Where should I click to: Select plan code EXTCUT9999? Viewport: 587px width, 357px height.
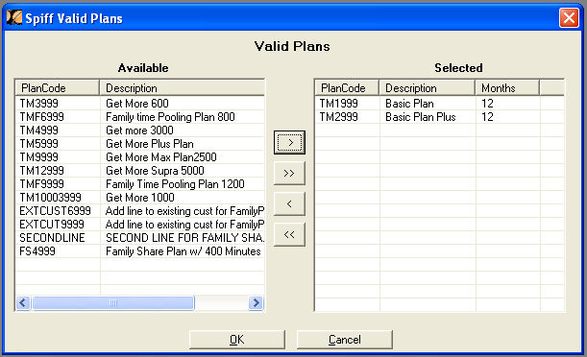click(x=52, y=225)
